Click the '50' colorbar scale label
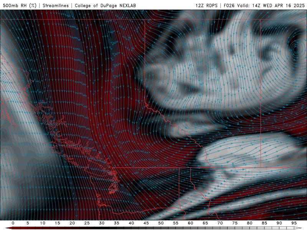This screenshot has width=307, height=230. [x=161, y=223]
